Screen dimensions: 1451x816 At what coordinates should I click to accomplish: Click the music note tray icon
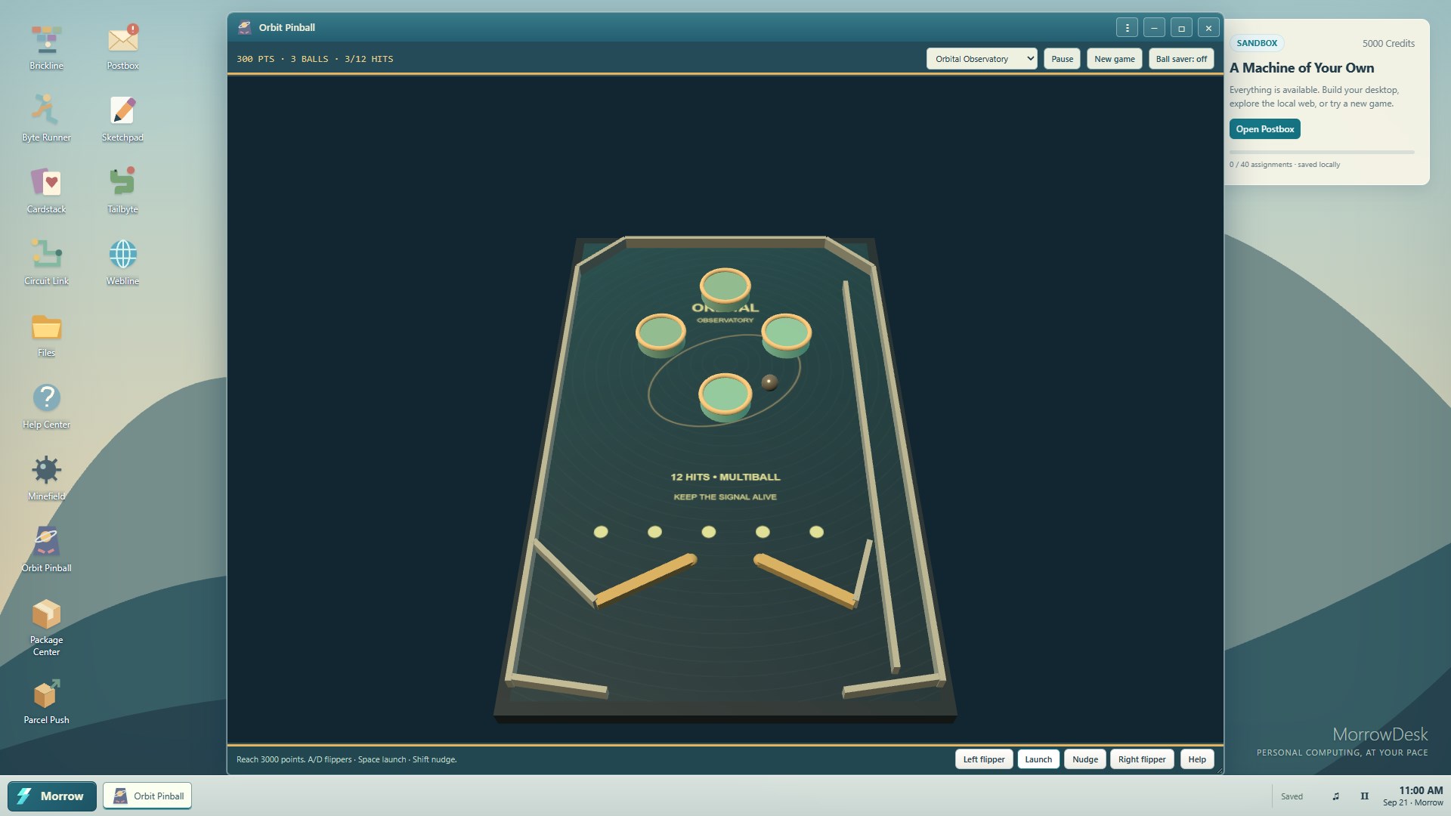[x=1335, y=796]
